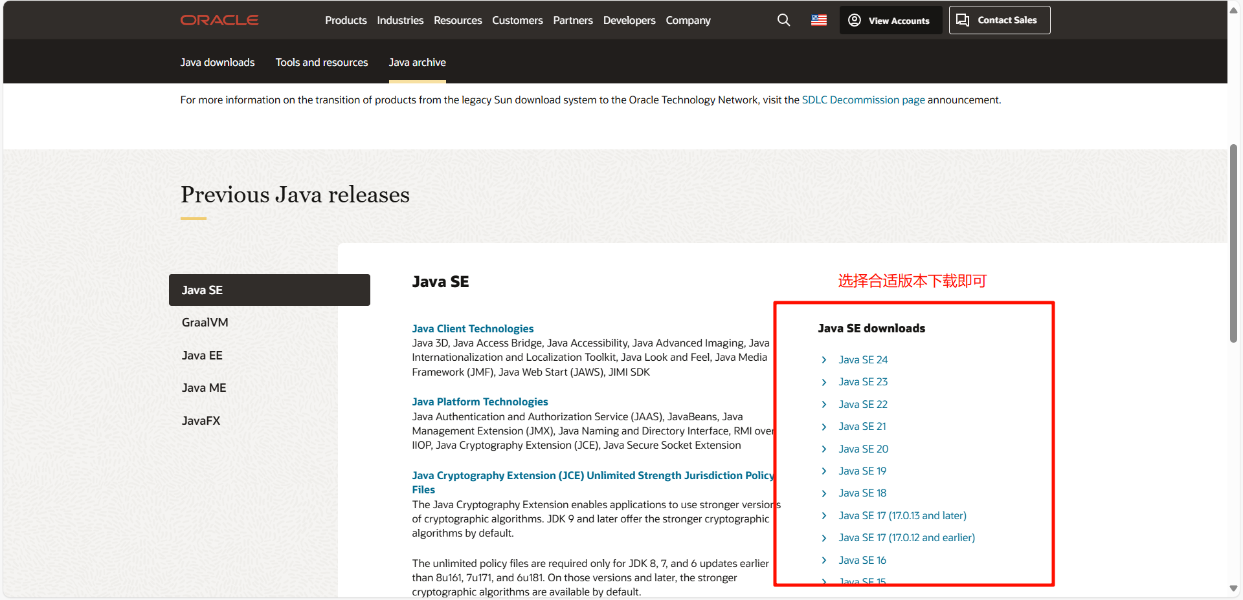Open the Java SE 24 link
1243x600 pixels.
pos(863,359)
